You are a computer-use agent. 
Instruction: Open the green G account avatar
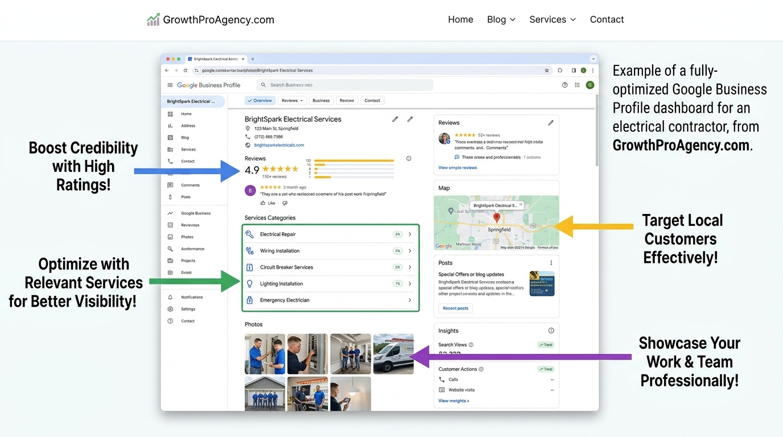point(590,85)
